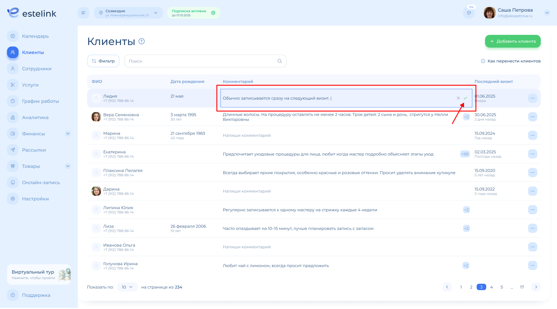
Task: Click the help question icon near Клиенты
Action: click(142, 41)
